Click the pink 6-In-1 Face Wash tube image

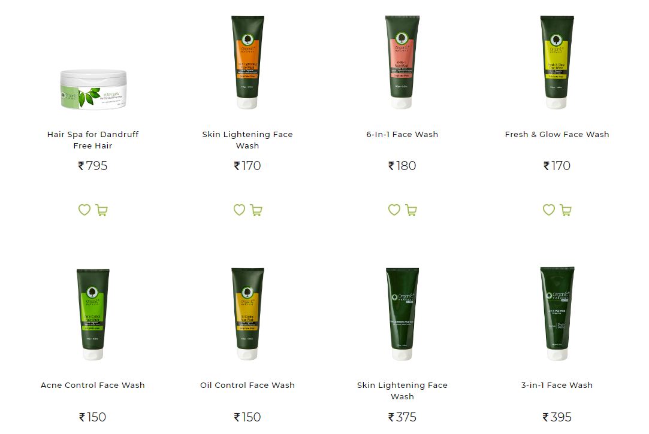tap(402, 62)
